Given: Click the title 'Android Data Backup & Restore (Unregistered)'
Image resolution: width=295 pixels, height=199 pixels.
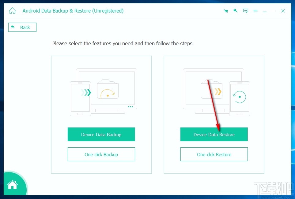Looking at the screenshot, I should (73, 11).
